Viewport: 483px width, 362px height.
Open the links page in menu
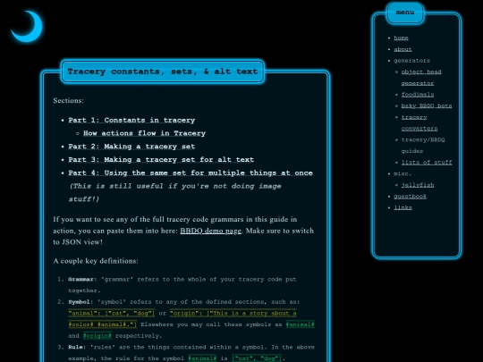click(x=402, y=207)
